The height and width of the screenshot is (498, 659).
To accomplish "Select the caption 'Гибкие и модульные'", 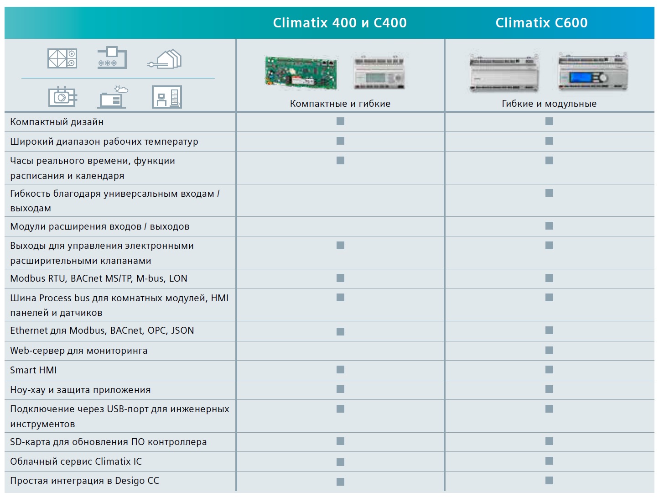I will point(549,104).
